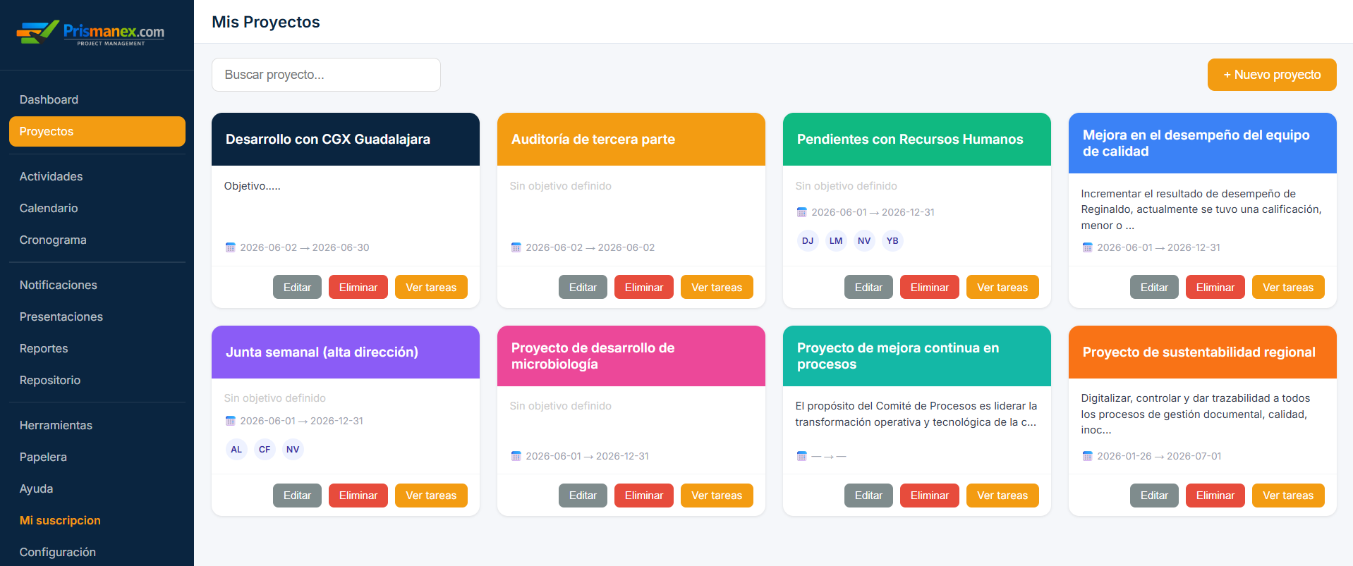Click calendar icon in Proyecto de desarrollo de microbiología card
This screenshot has width=1353, height=566.
[x=516, y=456]
